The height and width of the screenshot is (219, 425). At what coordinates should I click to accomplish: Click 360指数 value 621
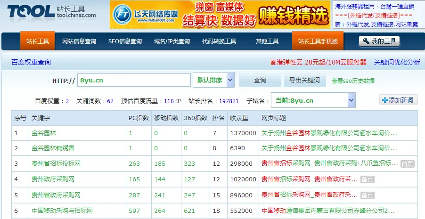(189, 211)
